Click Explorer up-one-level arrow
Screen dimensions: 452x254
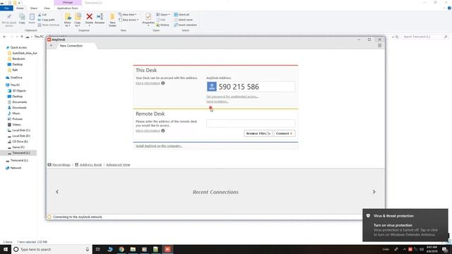tap(22, 37)
